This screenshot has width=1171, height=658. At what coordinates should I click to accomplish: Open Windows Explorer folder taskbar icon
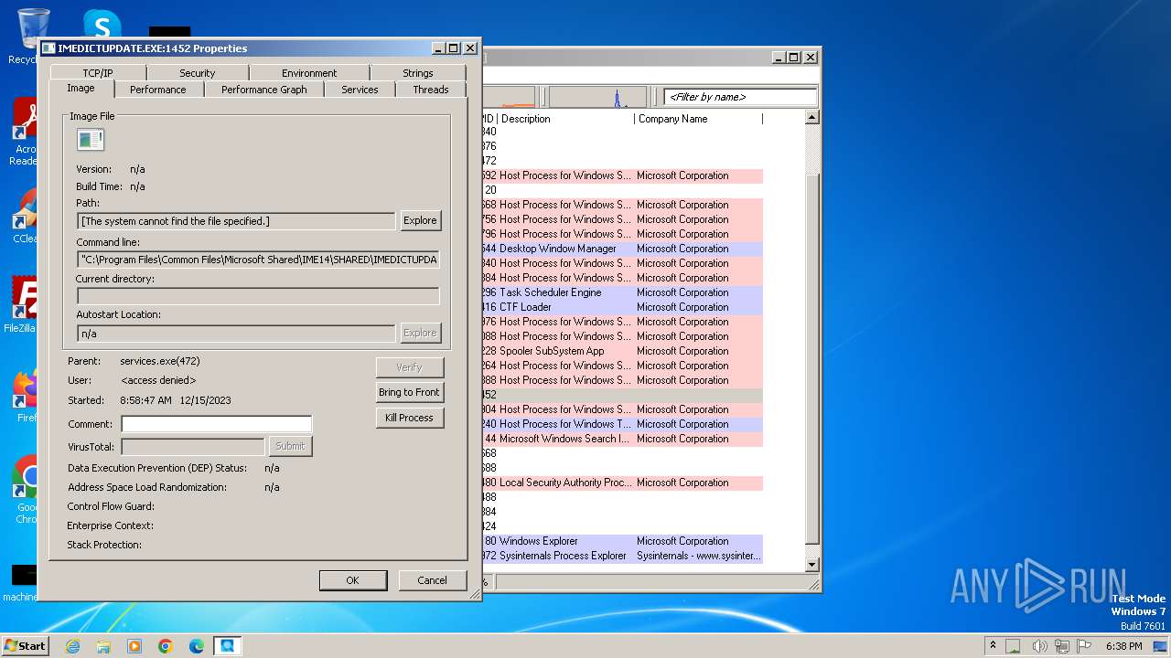[x=103, y=646]
